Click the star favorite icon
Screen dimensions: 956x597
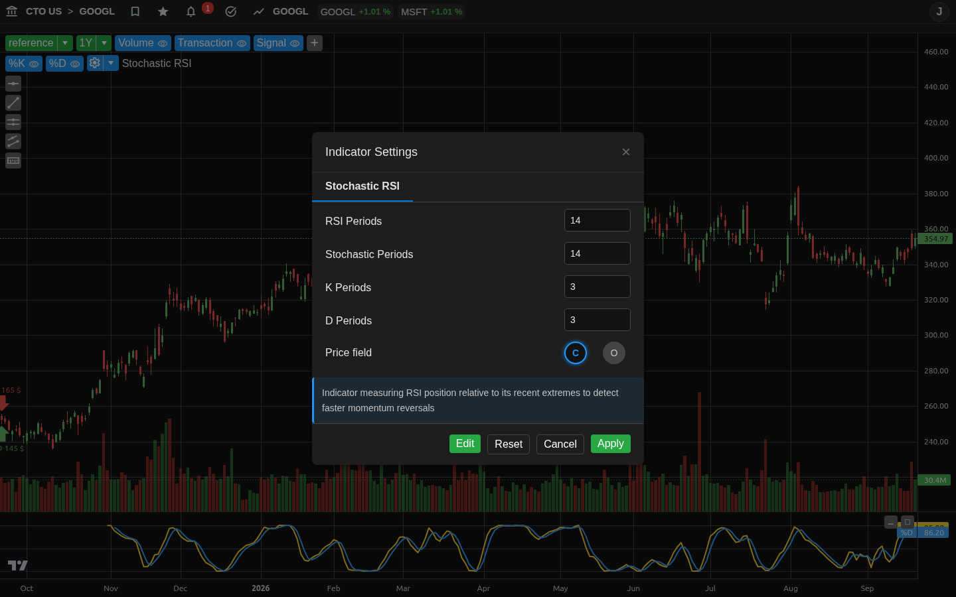tap(163, 11)
